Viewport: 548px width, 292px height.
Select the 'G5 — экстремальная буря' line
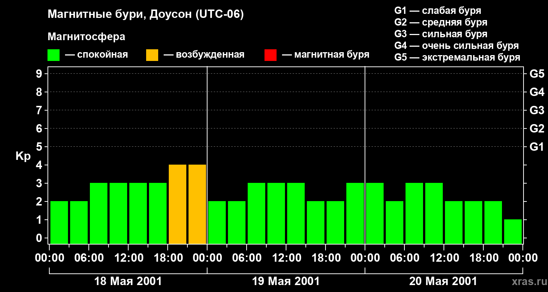tap(457, 58)
